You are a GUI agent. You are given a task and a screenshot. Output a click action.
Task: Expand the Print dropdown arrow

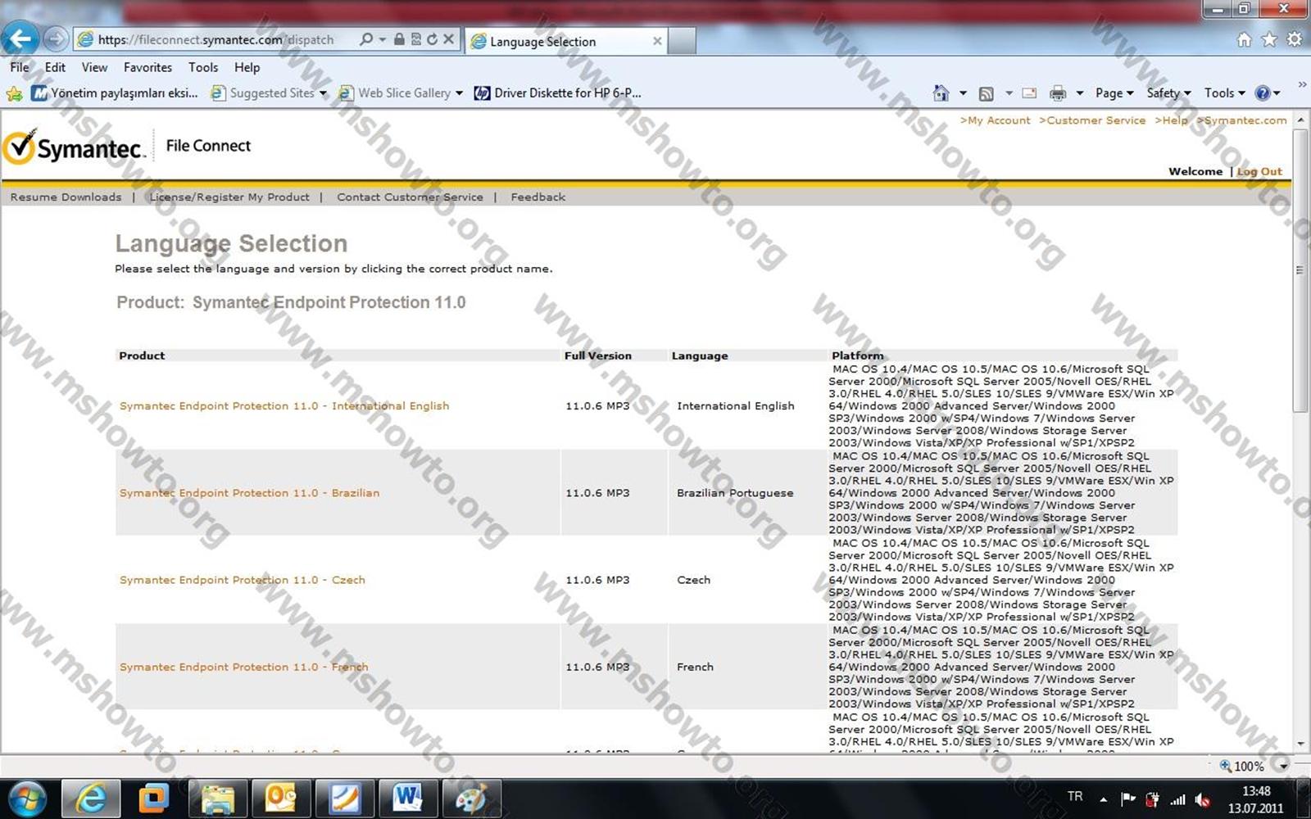[x=1079, y=93]
